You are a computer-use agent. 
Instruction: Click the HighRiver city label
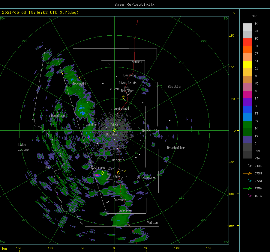tap(124, 210)
